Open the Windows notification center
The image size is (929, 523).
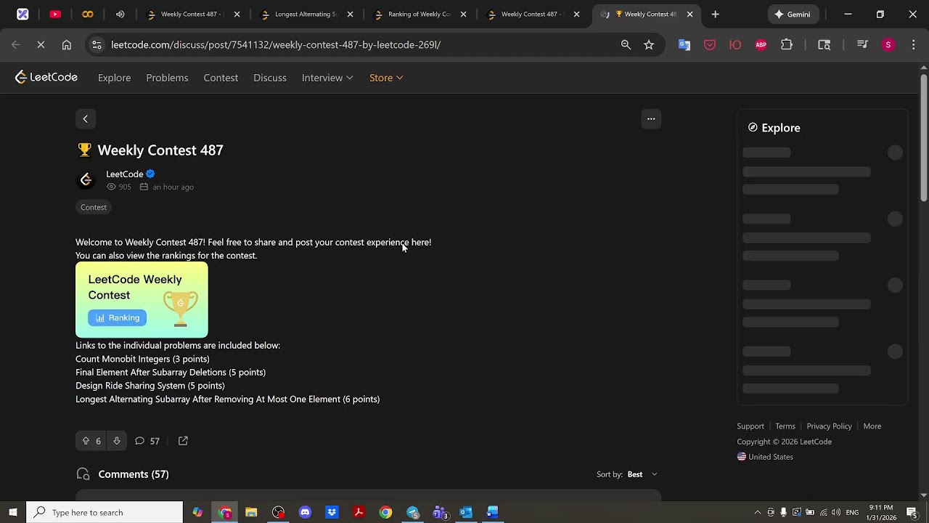click(x=912, y=512)
